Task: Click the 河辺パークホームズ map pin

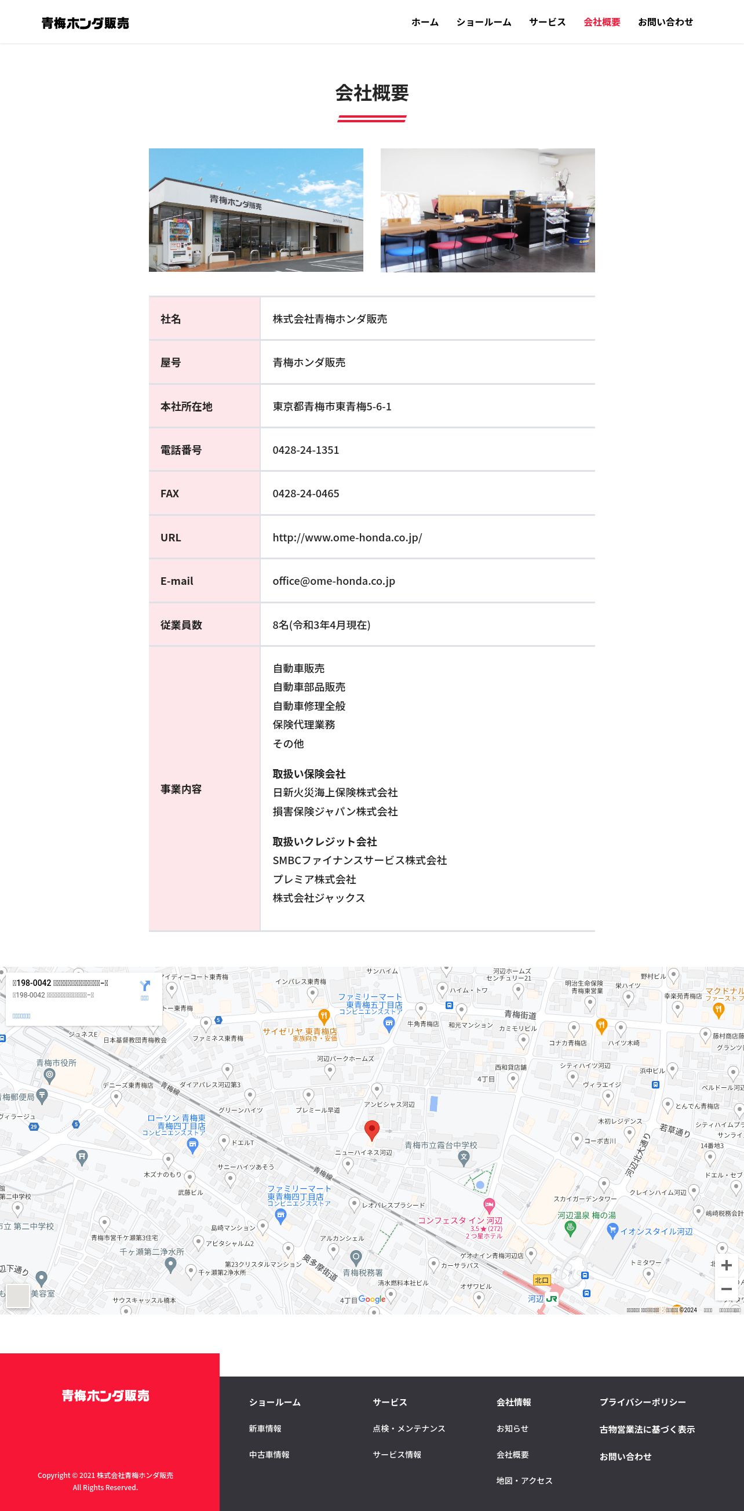Action: 330,1072
